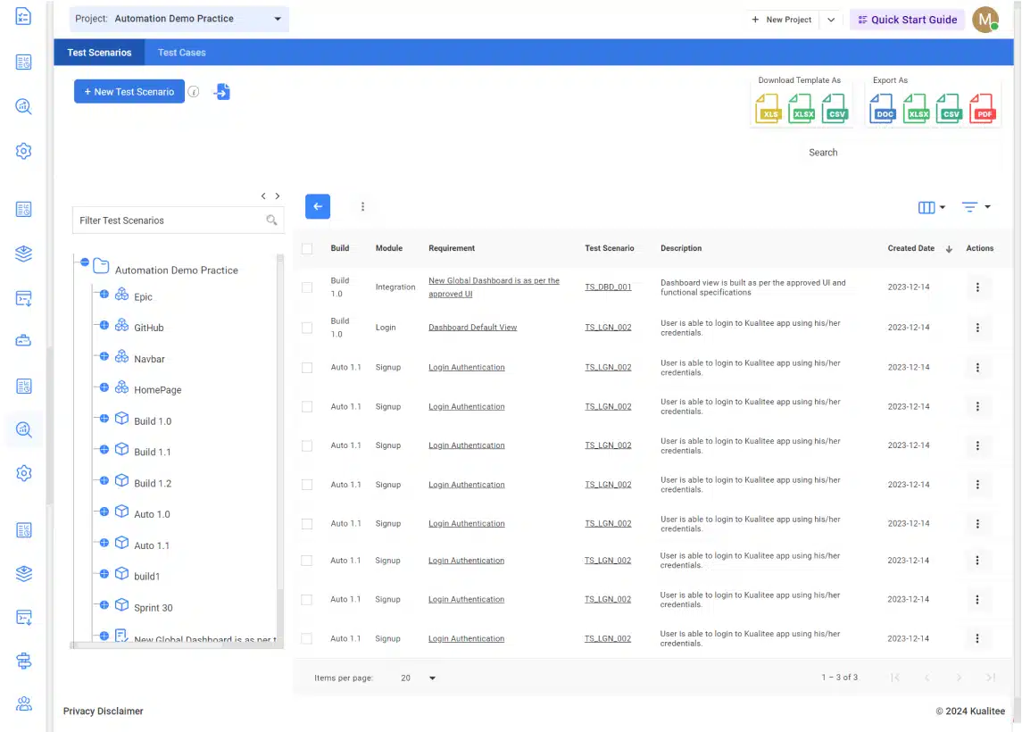The width and height of the screenshot is (1022, 732).
Task: Select the checkbox for Dashboard Default View row
Action: tap(307, 328)
